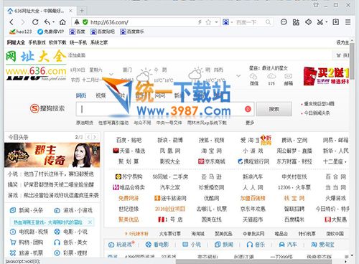Select the 视频 search tab
The width and height of the screenshot is (359, 264).
pyautogui.click(x=101, y=95)
